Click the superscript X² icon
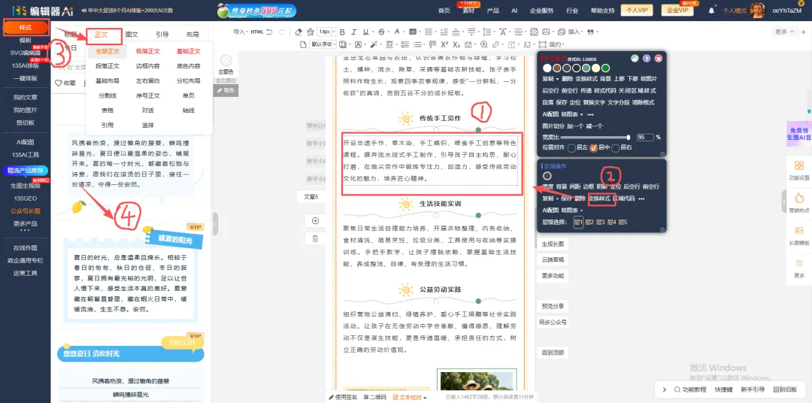The height and width of the screenshot is (403, 812). click(x=444, y=44)
